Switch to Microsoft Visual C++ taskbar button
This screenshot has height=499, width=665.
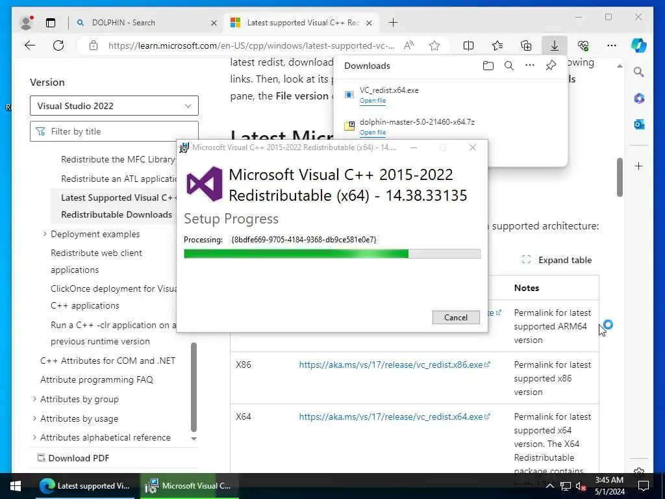tap(189, 486)
